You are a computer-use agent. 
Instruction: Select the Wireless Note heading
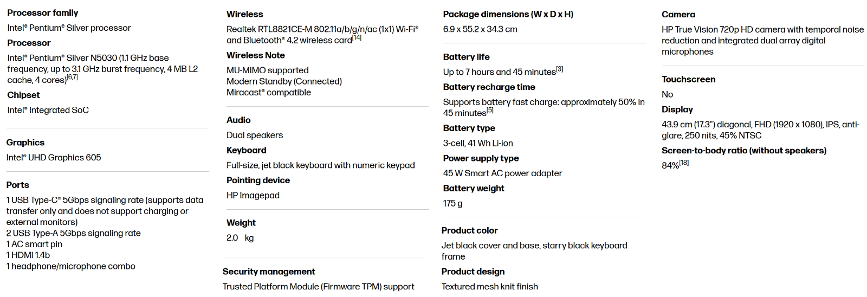coord(256,55)
